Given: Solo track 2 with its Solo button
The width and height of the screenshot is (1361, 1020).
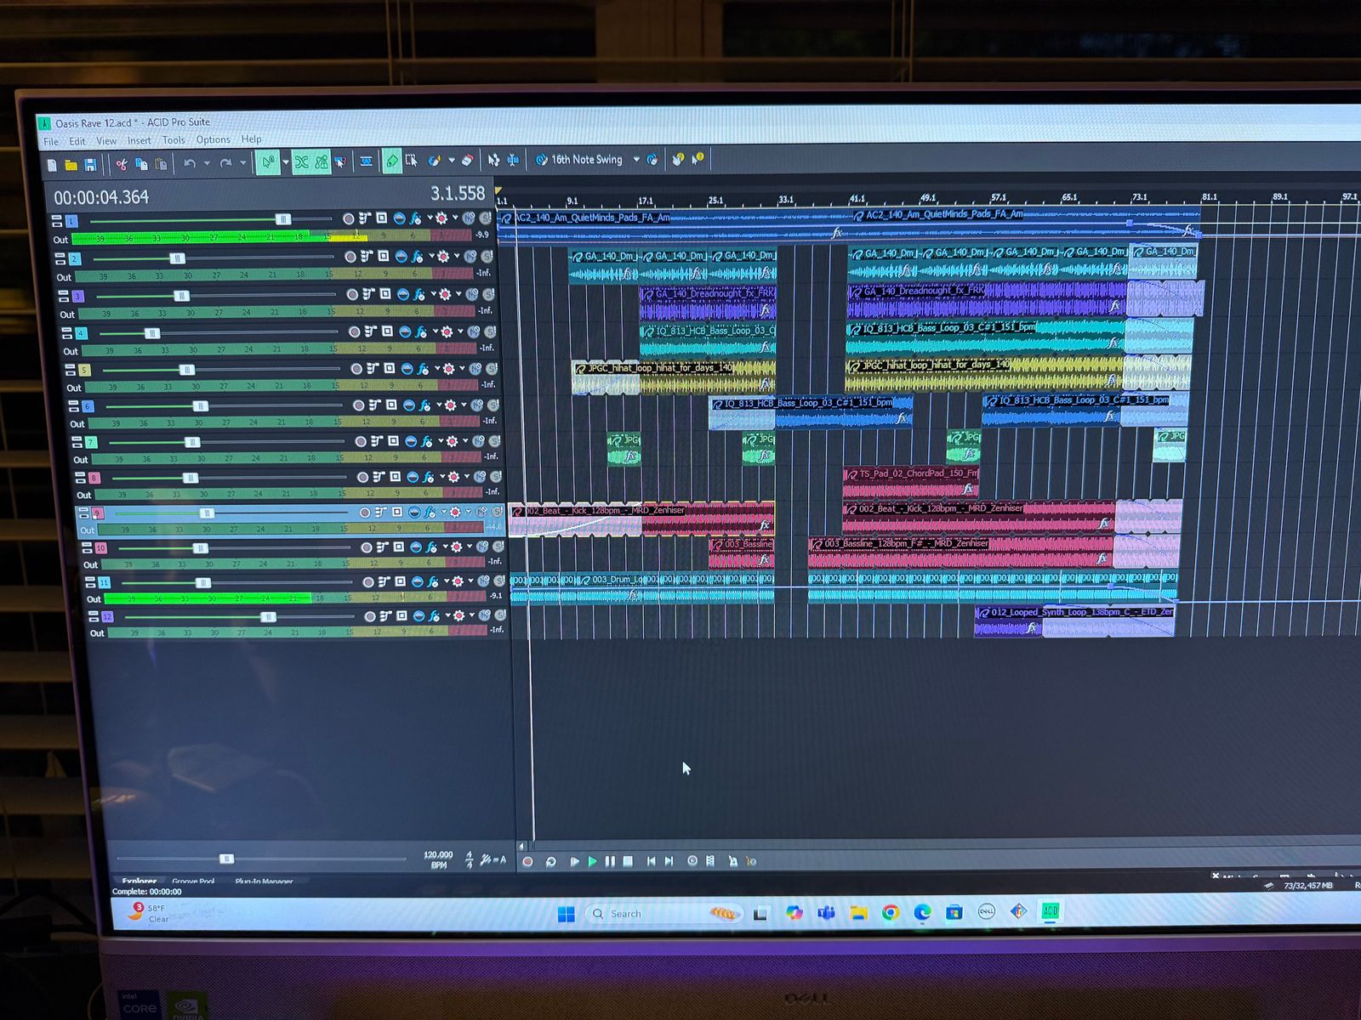Looking at the screenshot, I should [x=487, y=256].
